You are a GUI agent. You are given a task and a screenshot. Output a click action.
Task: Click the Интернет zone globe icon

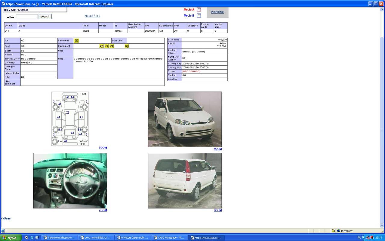click(339, 231)
